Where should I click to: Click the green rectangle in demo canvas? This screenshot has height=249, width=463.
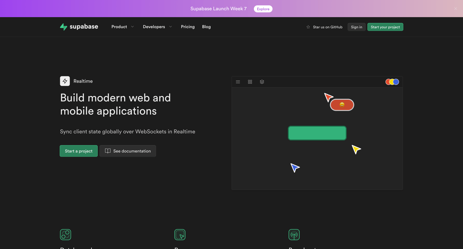tap(317, 133)
